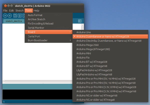Select Arduino BT w/ ATmega168
150x105 pixels.
click(x=110, y=66)
